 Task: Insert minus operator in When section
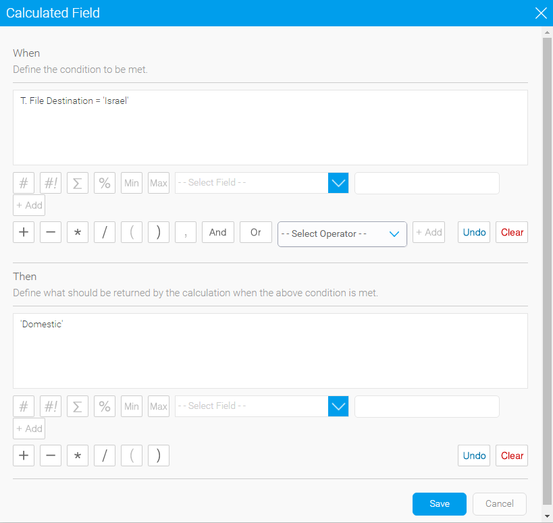pyautogui.click(x=51, y=232)
